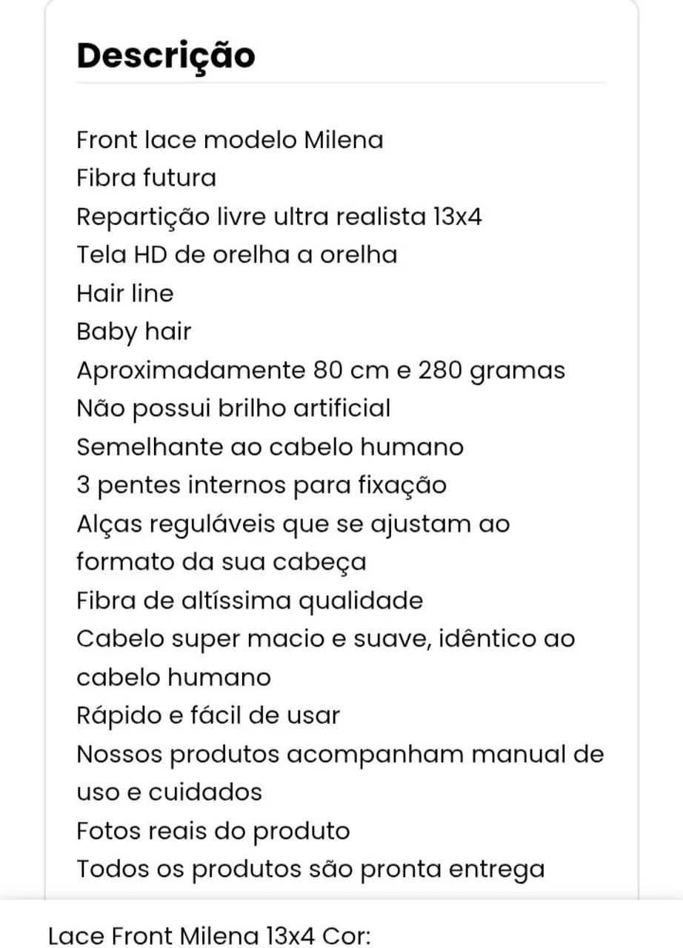Tap the 'Fibra futura' line
This screenshot has height=948, width=683.
(x=146, y=178)
